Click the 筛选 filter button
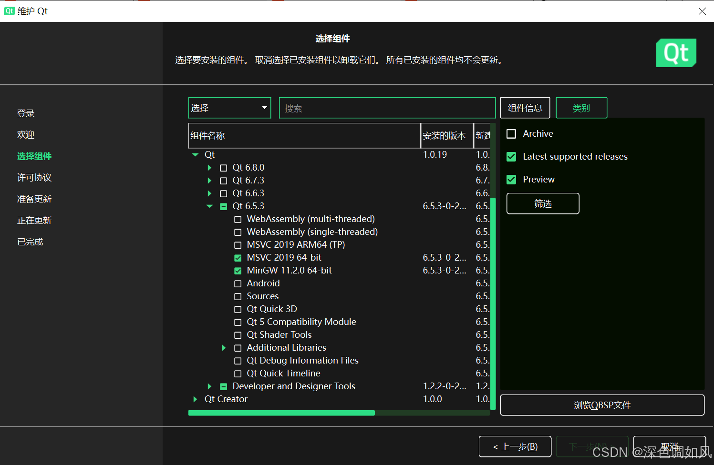The height and width of the screenshot is (465, 714). (543, 203)
